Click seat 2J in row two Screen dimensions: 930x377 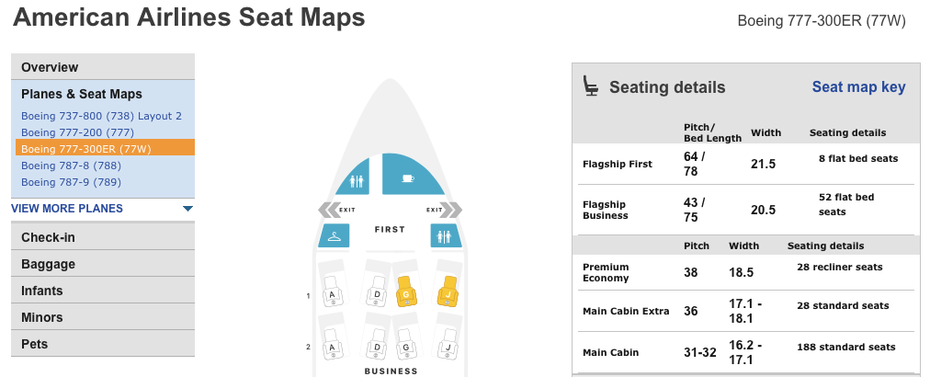(x=448, y=344)
